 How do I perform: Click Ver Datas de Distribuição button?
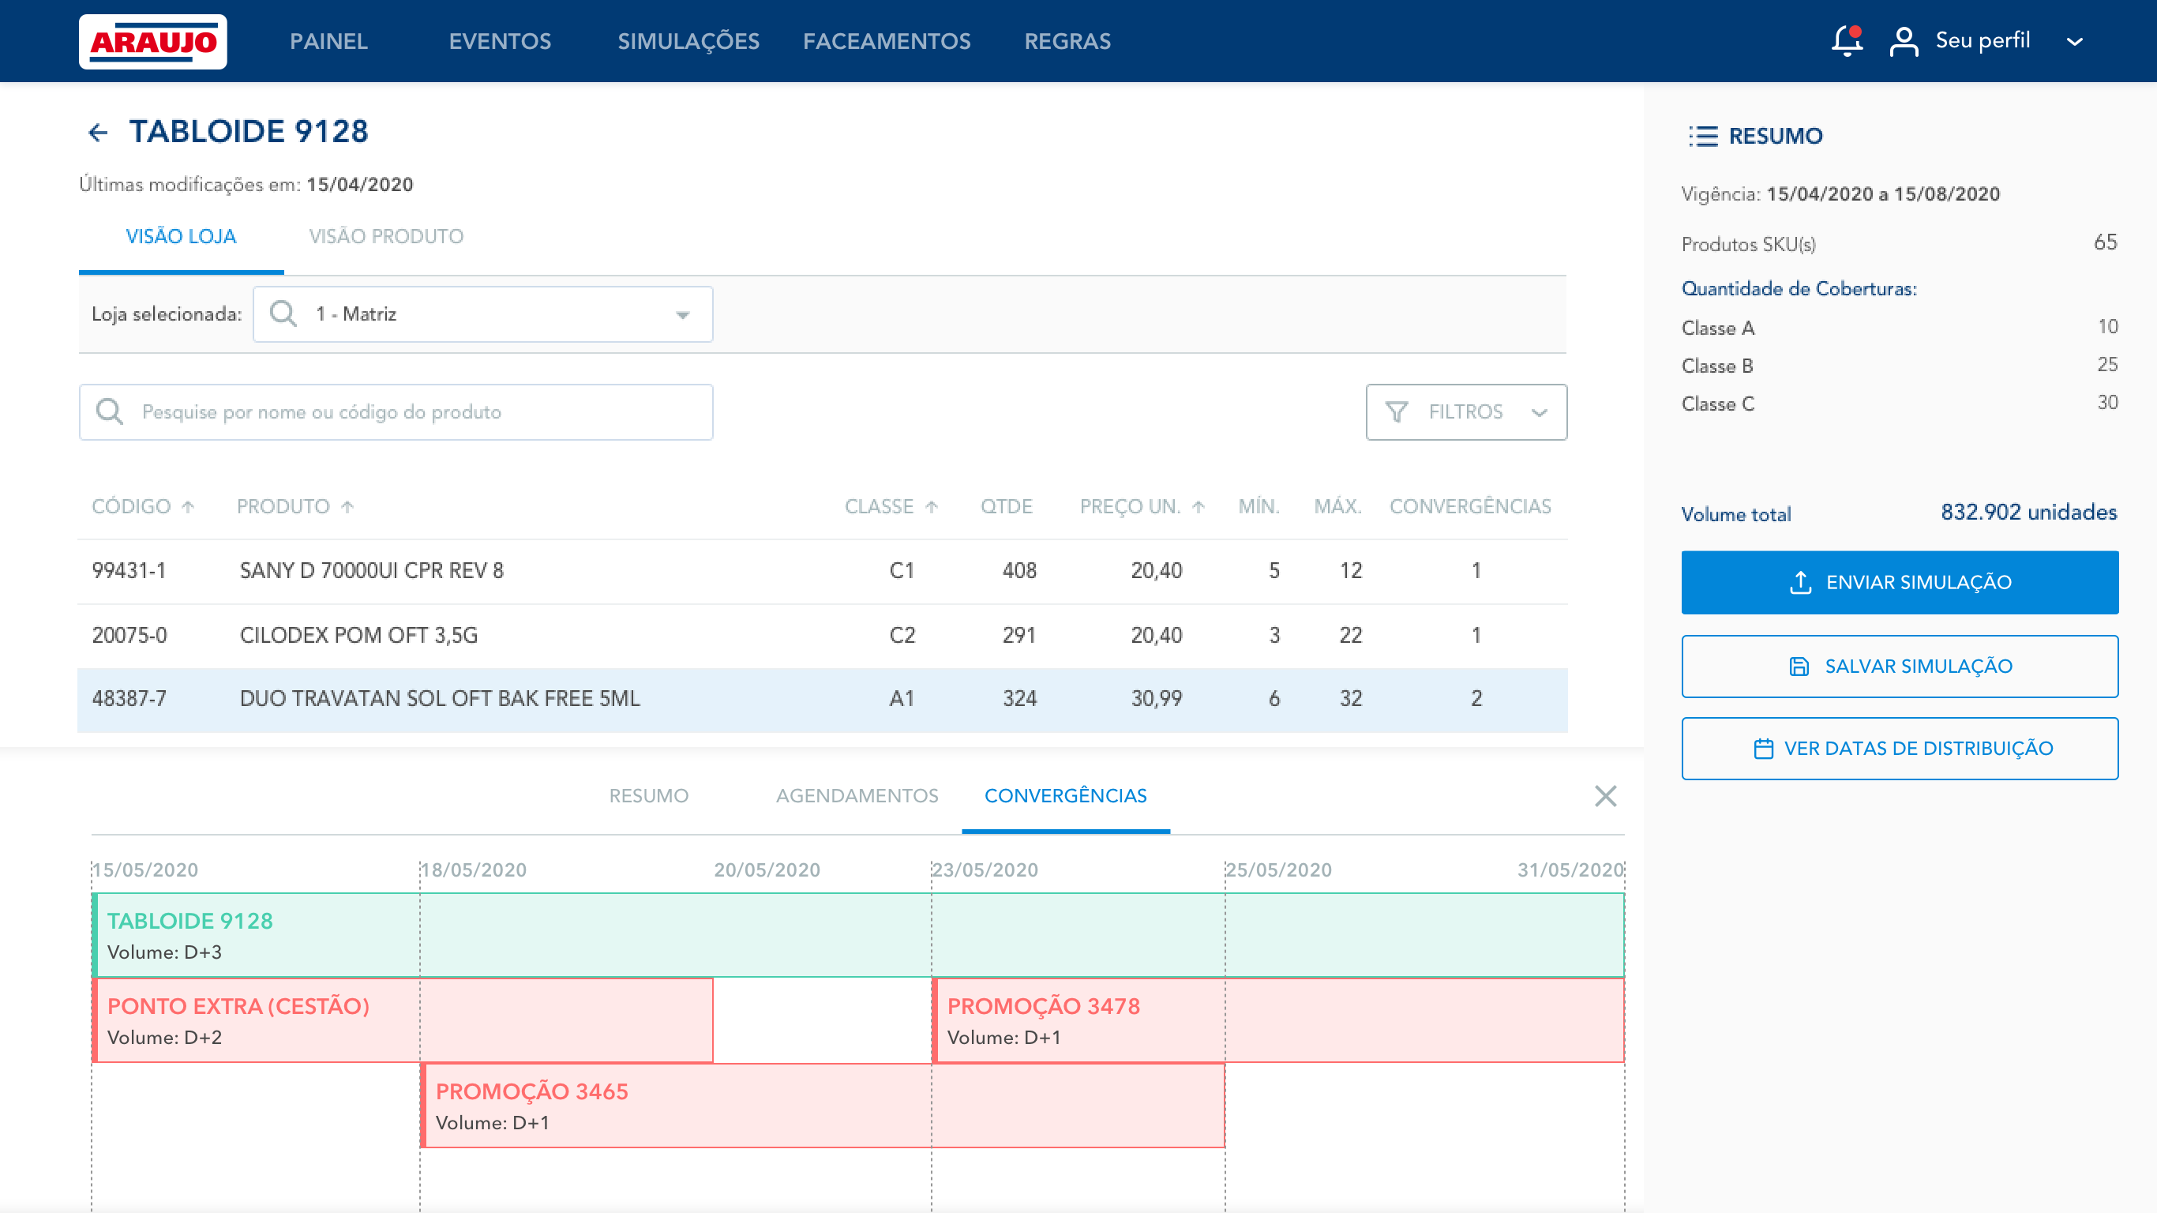point(1899,748)
